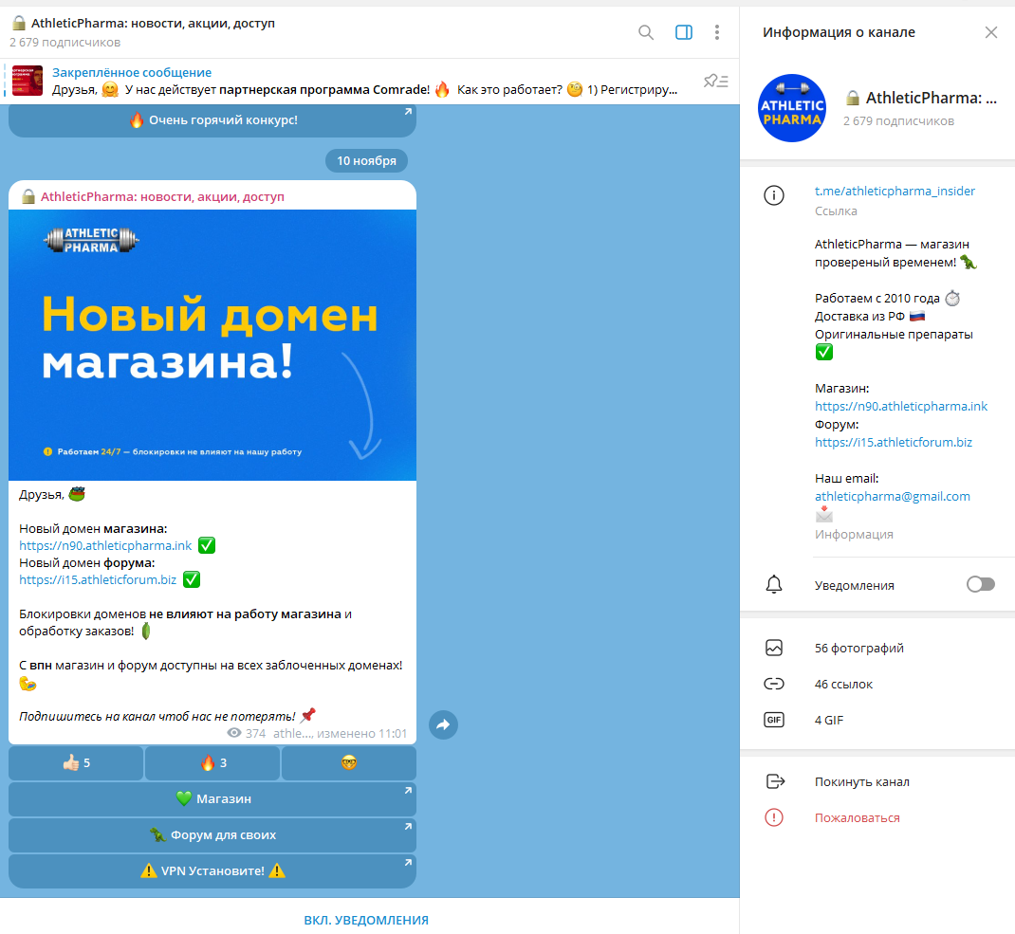
Task: Click the pinned messages list icon
Action: click(x=715, y=82)
